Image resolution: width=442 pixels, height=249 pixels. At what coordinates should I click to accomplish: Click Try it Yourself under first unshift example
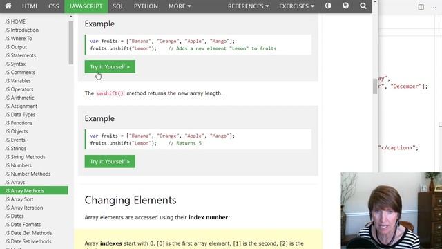(110, 66)
